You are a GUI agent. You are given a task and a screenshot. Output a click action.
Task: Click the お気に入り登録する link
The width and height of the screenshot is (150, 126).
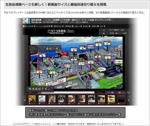[82, 22]
